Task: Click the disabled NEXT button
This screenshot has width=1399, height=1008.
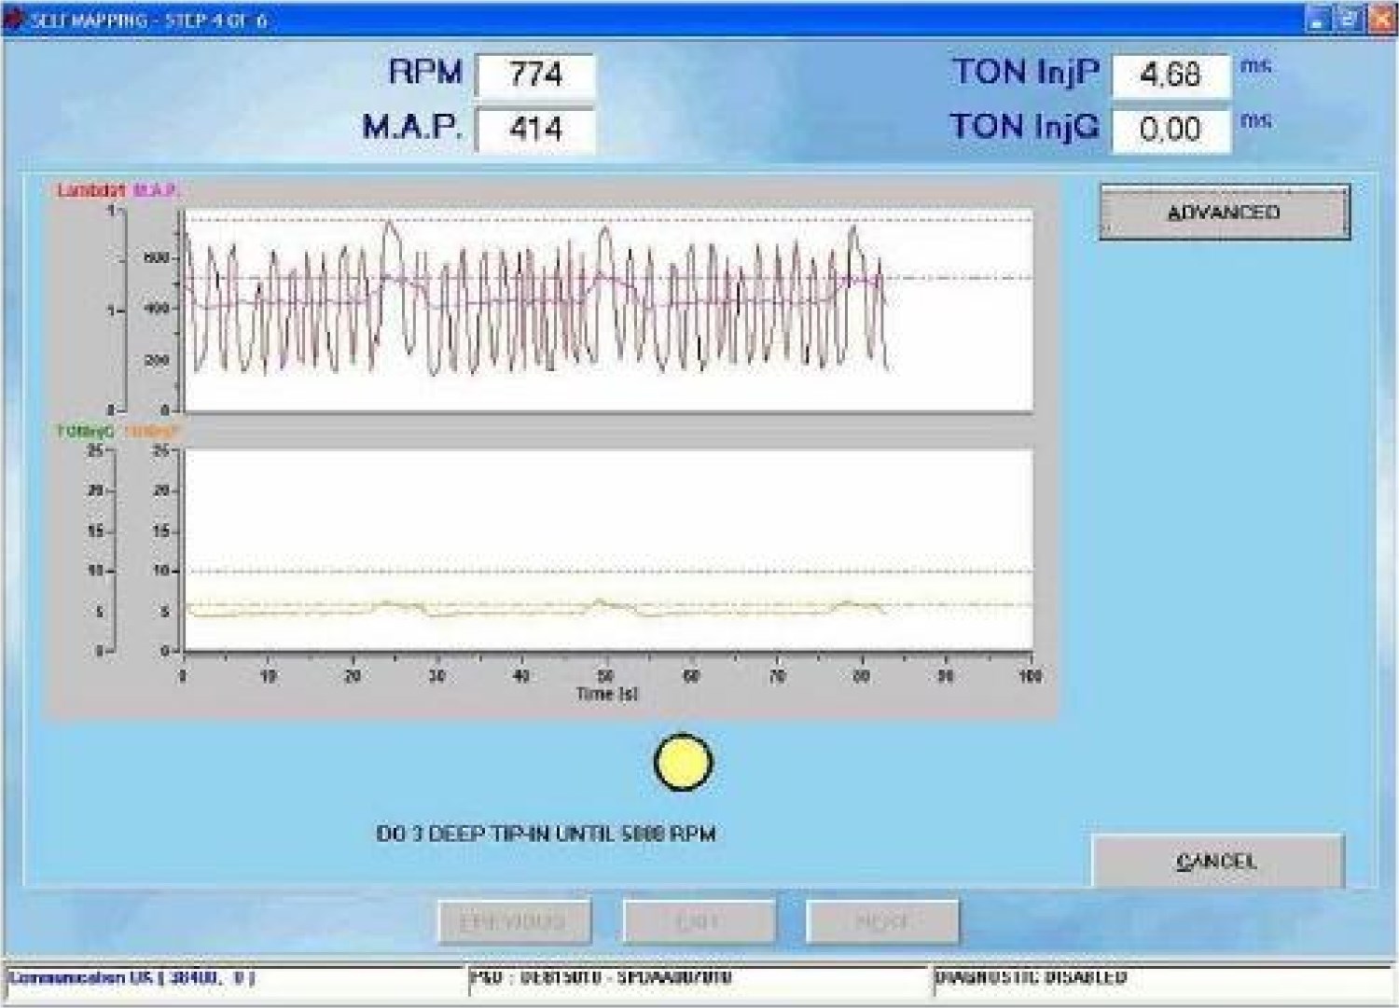Action: [882, 922]
